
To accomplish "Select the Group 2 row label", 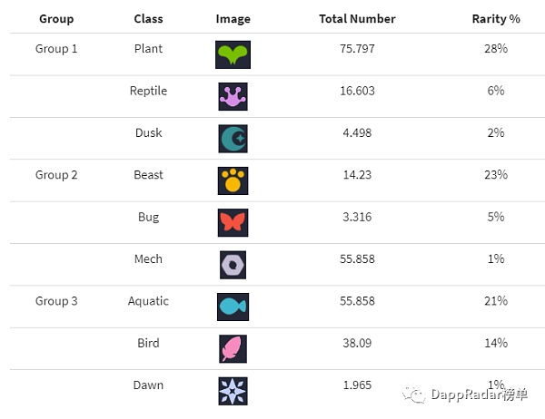I will (56, 175).
